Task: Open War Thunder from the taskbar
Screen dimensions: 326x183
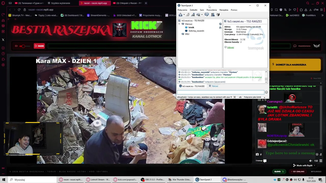Action: point(179,180)
